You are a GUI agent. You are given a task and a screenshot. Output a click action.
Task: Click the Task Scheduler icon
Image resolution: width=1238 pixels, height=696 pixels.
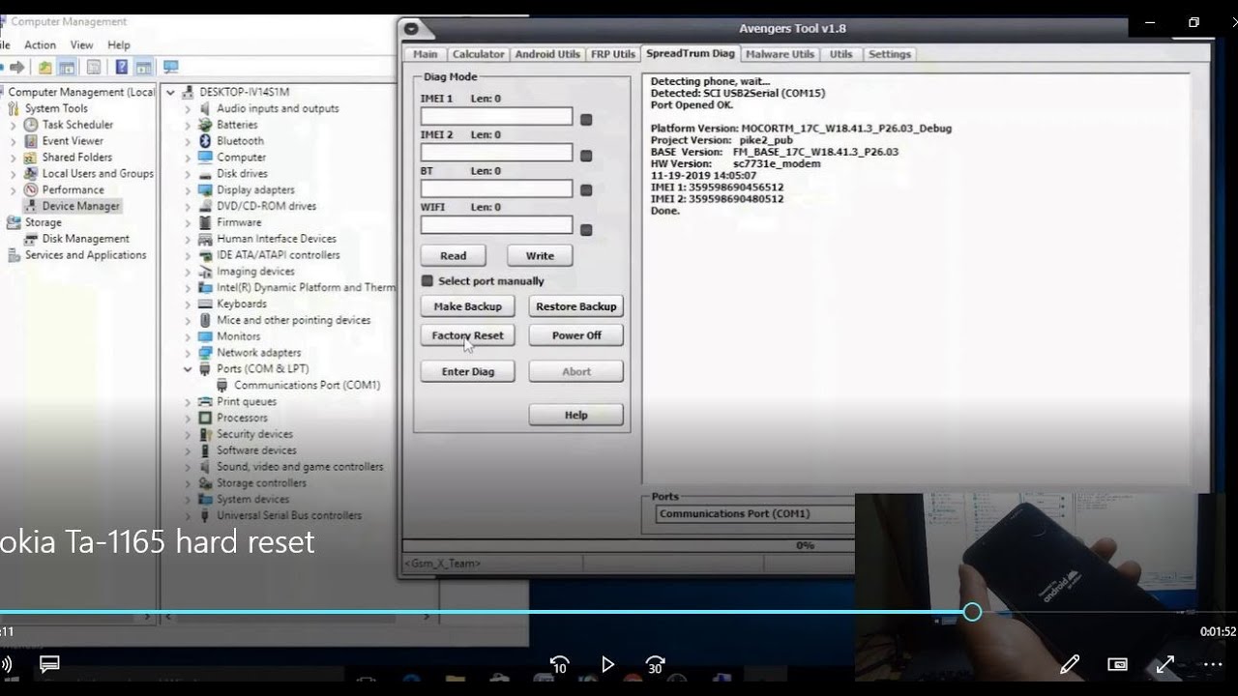coord(31,125)
